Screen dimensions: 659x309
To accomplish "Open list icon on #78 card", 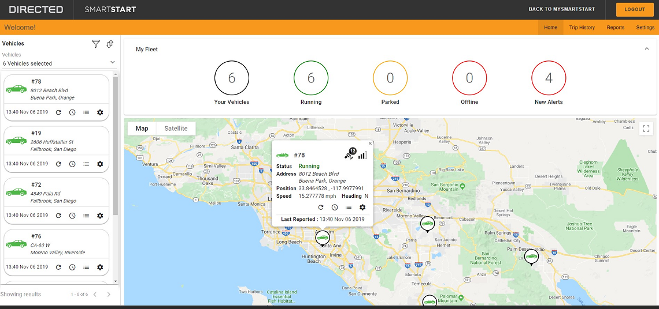I will pyautogui.click(x=86, y=112).
